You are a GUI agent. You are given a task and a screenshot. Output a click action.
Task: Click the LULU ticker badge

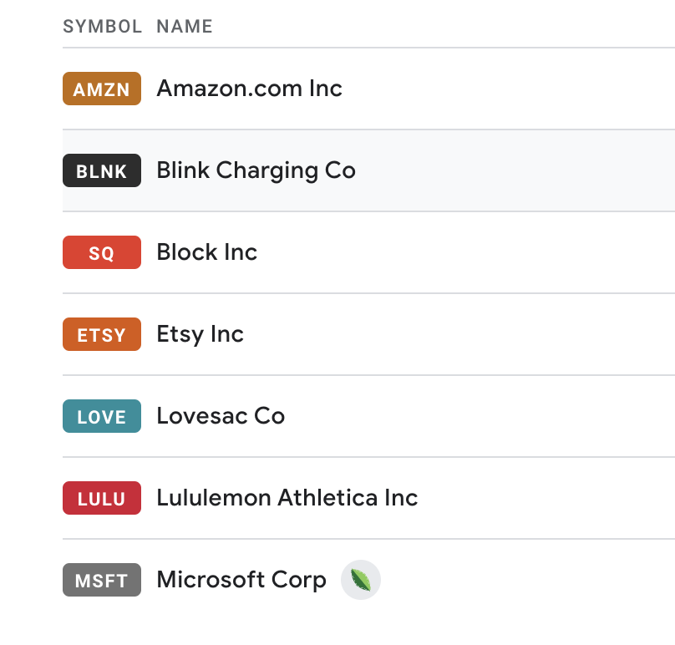[x=102, y=498]
